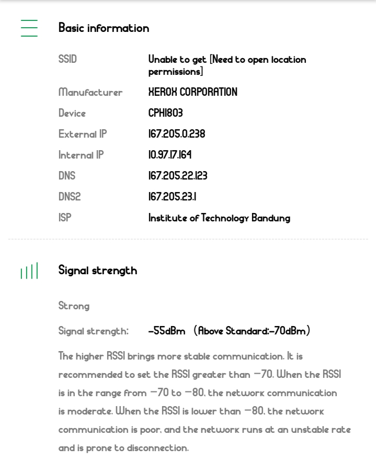Screen dimensions: 376x470
Task: Select ISP Institute of Technology Bandung
Action: point(219,218)
